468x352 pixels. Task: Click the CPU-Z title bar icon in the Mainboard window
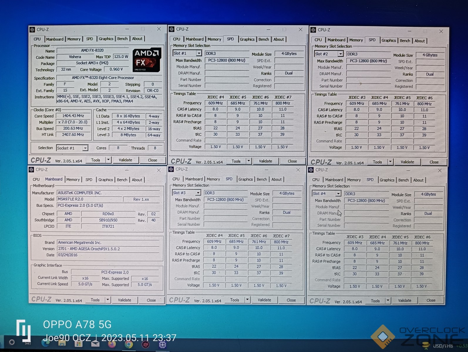pyautogui.click(x=31, y=170)
